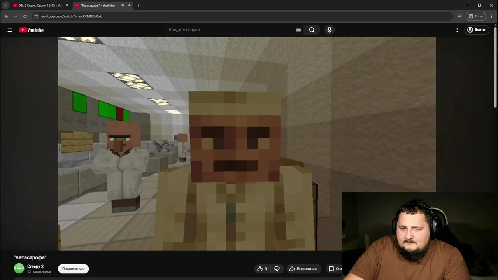Viewport: 498px width, 280px height.
Task: Open the YouTube hamburger guide menu
Action: pos(10,30)
